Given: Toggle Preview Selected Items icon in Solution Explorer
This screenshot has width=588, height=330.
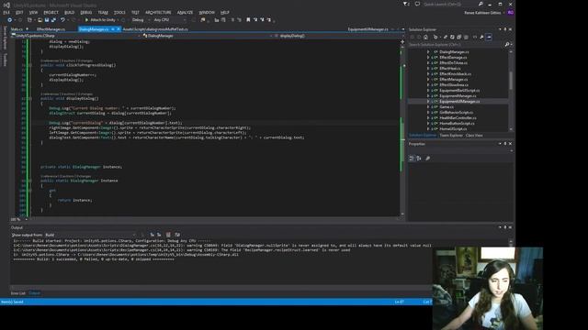Looking at the screenshot, I should pos(489,37).
